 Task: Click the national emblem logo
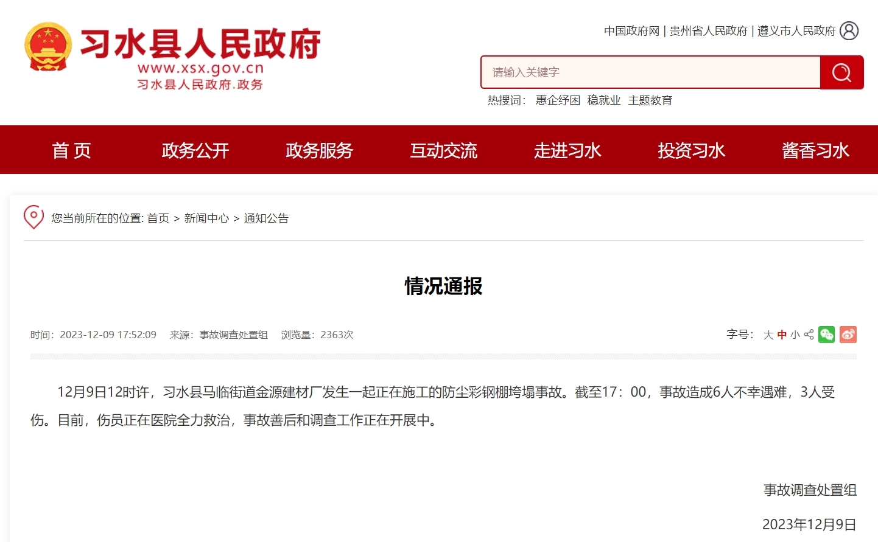point(47,47)
